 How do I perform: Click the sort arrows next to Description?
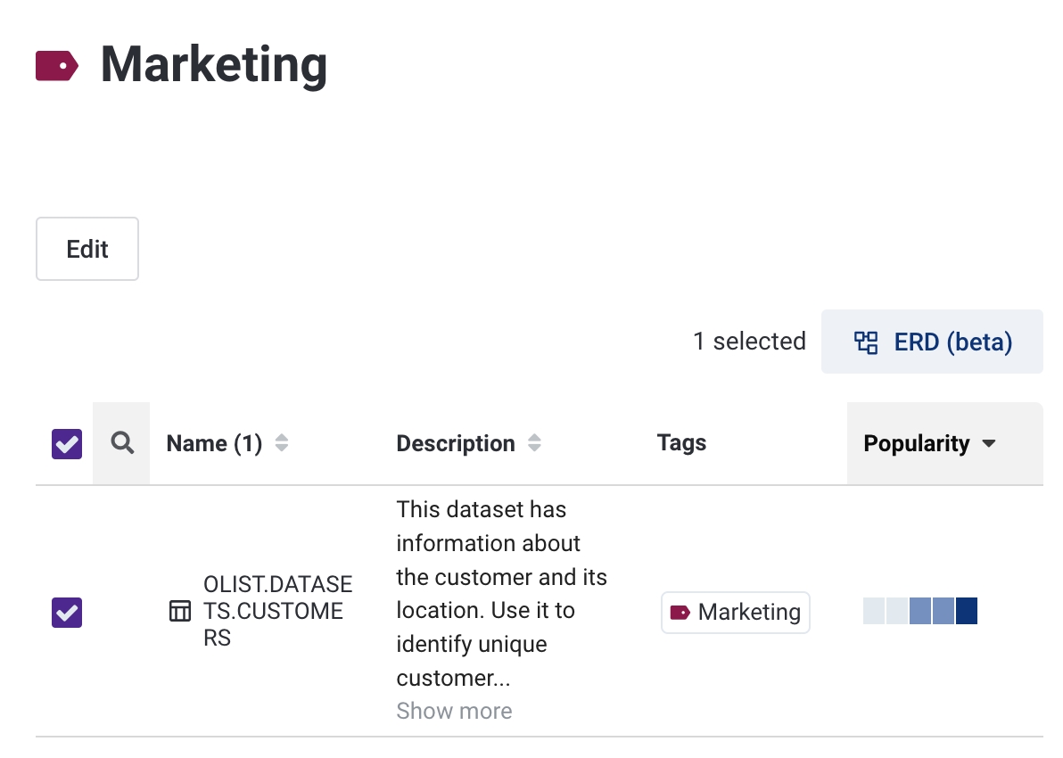[534, 443]
